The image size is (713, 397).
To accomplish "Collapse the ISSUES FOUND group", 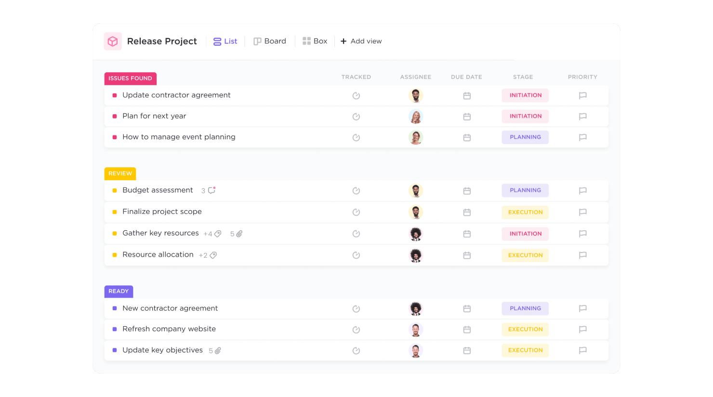I will click(130, 79).
